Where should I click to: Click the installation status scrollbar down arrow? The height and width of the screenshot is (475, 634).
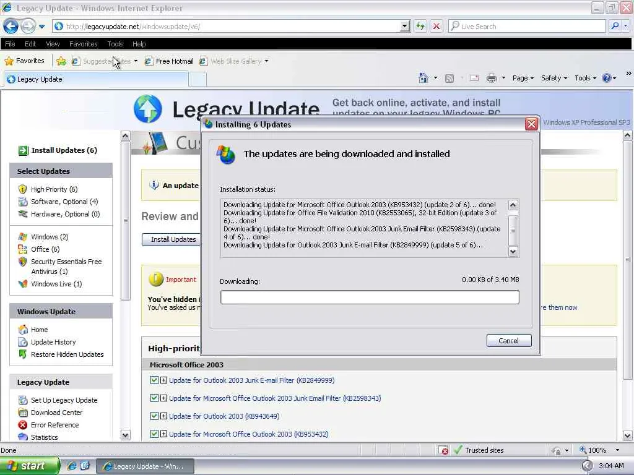[513, 252]
